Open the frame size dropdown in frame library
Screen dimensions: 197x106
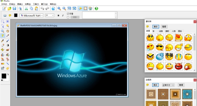coord(168,85)
